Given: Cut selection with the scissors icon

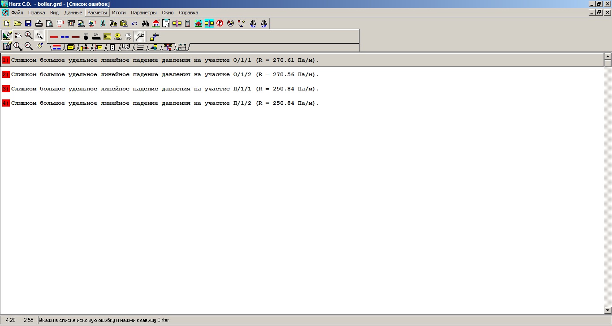Looking at the screenshot, I should click(x=103, y=23).
